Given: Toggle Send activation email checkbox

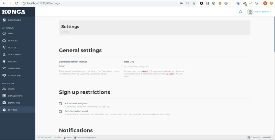Looking at the screenshot, I should point(60,112).
